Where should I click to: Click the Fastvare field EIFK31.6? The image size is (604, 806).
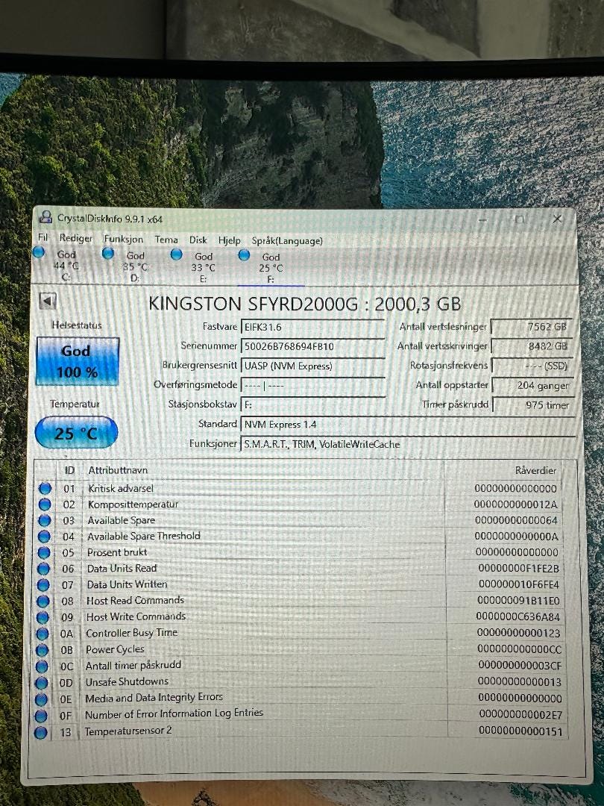(312, 327)
